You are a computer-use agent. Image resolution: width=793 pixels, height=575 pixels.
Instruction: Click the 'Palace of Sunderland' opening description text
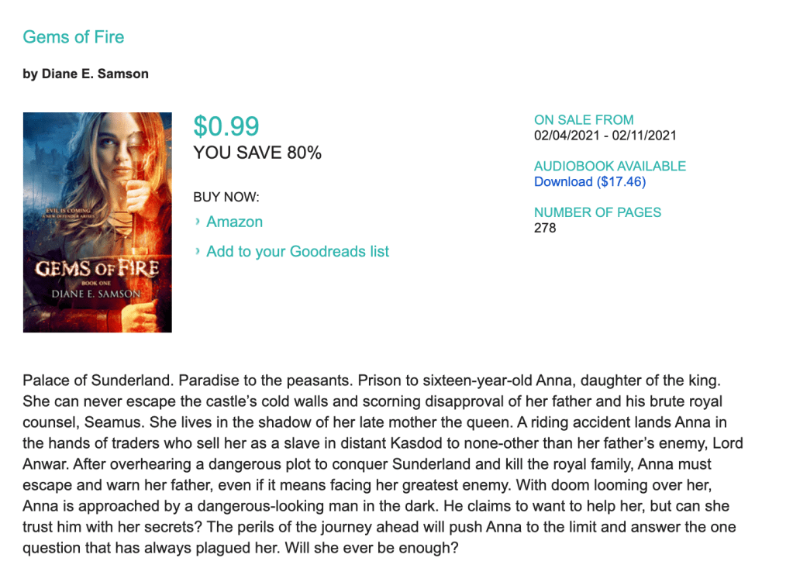pos(99,381)
